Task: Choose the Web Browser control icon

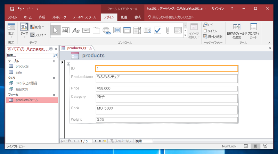Action: (117, 30)
